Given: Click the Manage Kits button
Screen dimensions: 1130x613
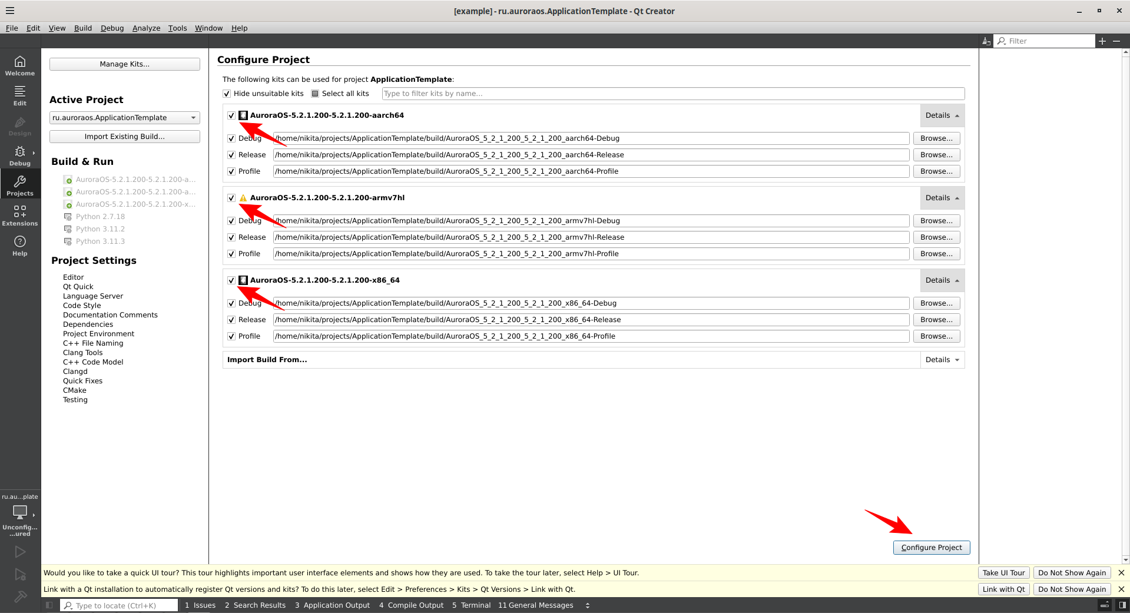Looking at the screenshot, I should [x=125, y=64].
